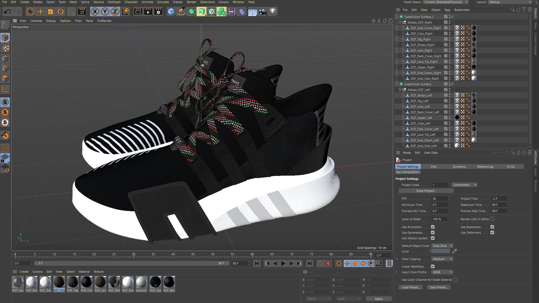Disable the Use Animation checkbox

pyautogui.click(x=432, y=227)
